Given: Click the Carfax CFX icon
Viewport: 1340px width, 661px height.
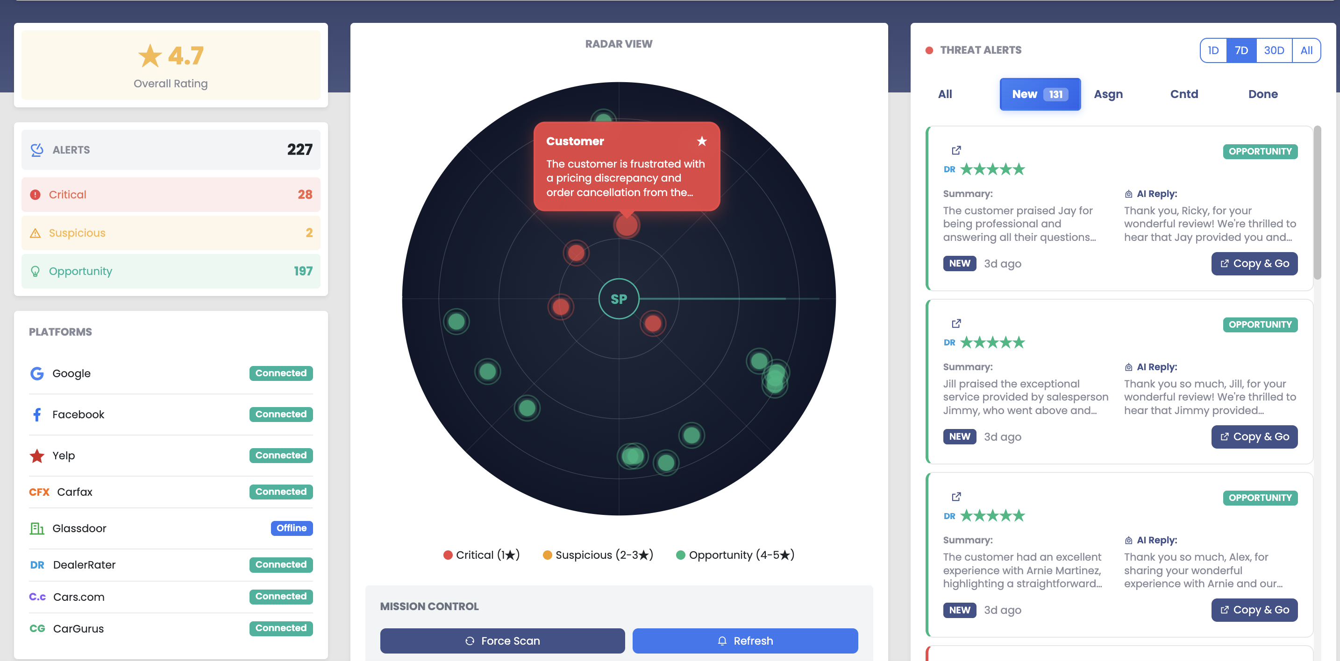Looking at the screenshot, I should click(39, 492).
